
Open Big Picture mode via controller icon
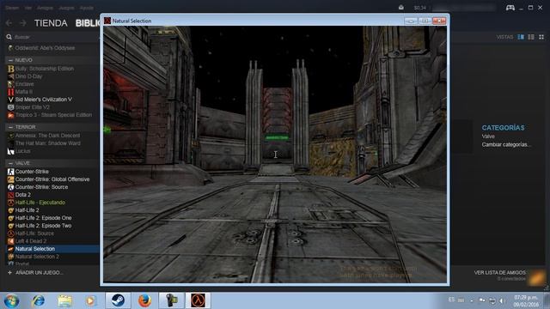click(x=510, y=8)
